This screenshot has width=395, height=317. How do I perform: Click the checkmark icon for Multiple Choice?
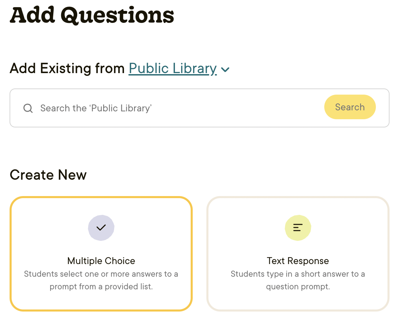(101, 228)
